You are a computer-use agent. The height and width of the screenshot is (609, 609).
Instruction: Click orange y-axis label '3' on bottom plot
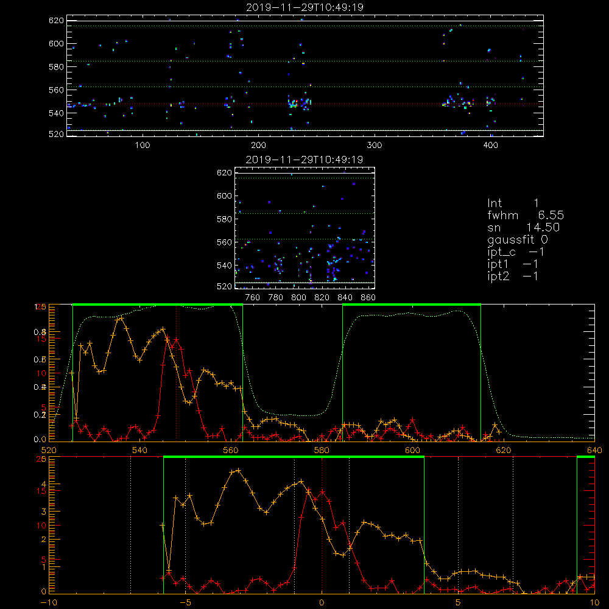click(x=43, y=512)
